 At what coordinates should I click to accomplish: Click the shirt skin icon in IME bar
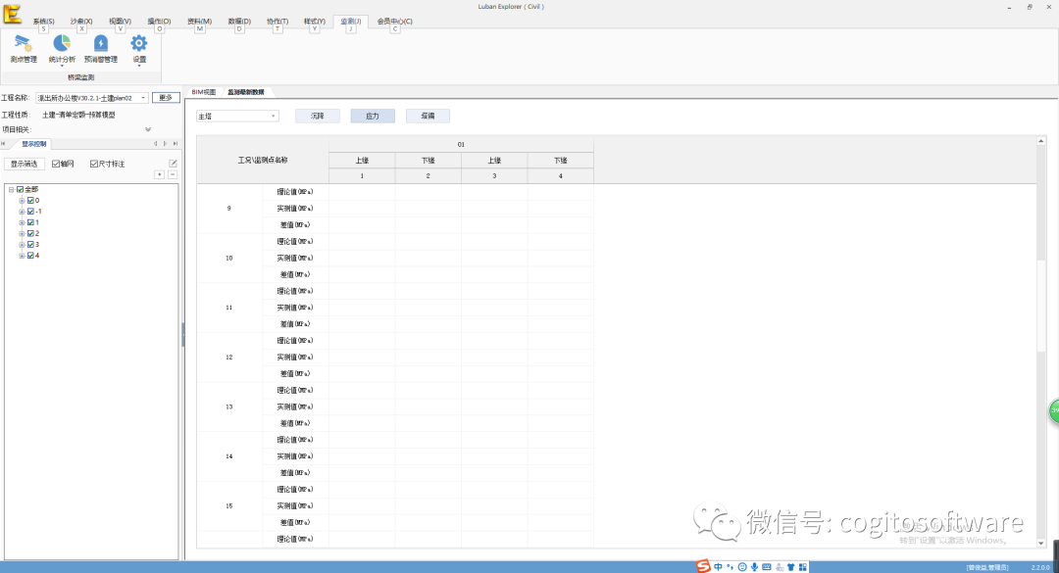coord(791,567)
